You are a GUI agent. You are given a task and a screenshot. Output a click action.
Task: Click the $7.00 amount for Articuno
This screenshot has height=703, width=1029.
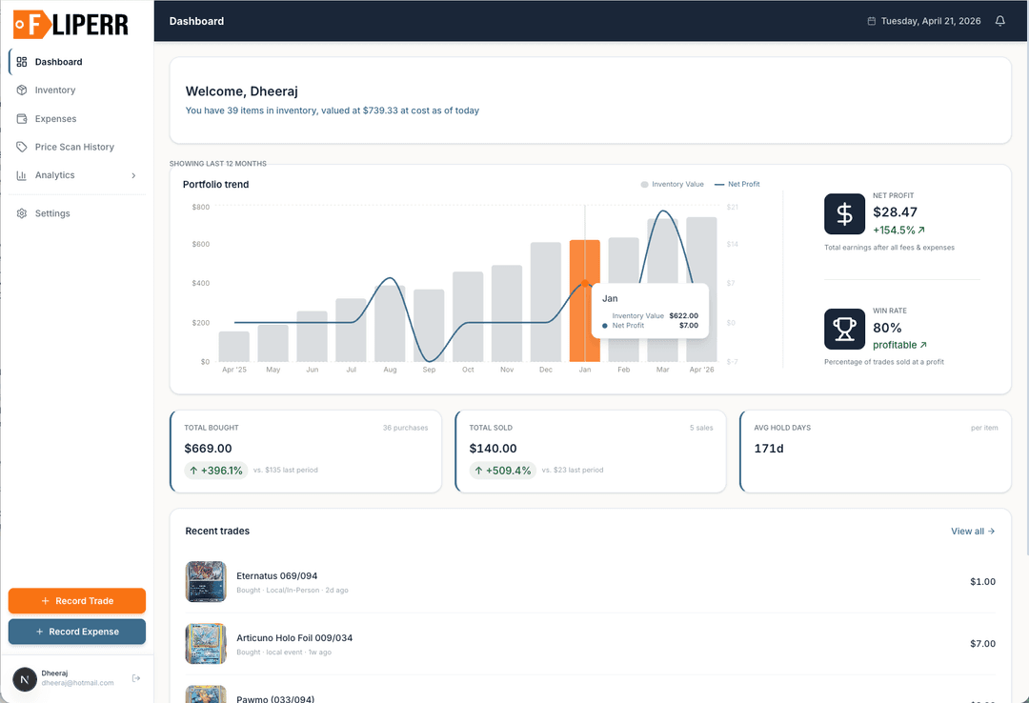click(x=982, y=644)
